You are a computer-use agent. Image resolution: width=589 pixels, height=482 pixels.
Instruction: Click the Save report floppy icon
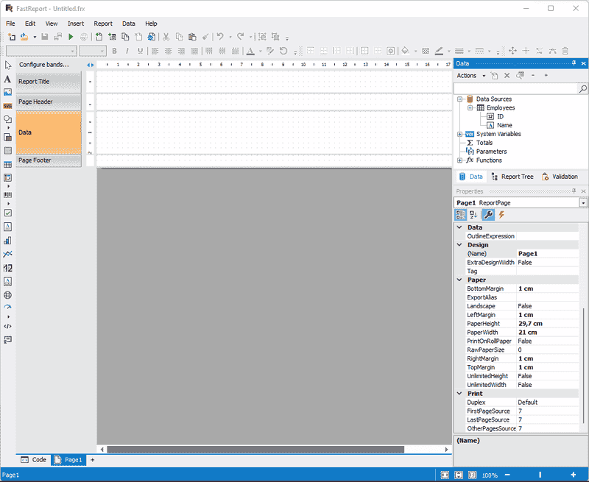pyautogui.click(x=45, y=37)
